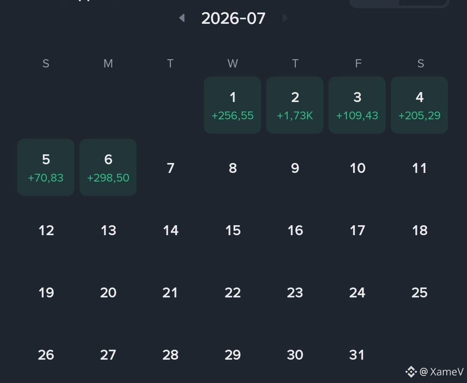
Task: Select day 5 with +70,83
Action: pyautogui.click(x=46, y=167)
